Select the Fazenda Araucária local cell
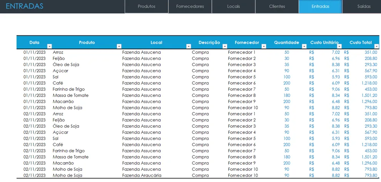Viewport: 381px width, 182px height. click(x=142, y=175)
